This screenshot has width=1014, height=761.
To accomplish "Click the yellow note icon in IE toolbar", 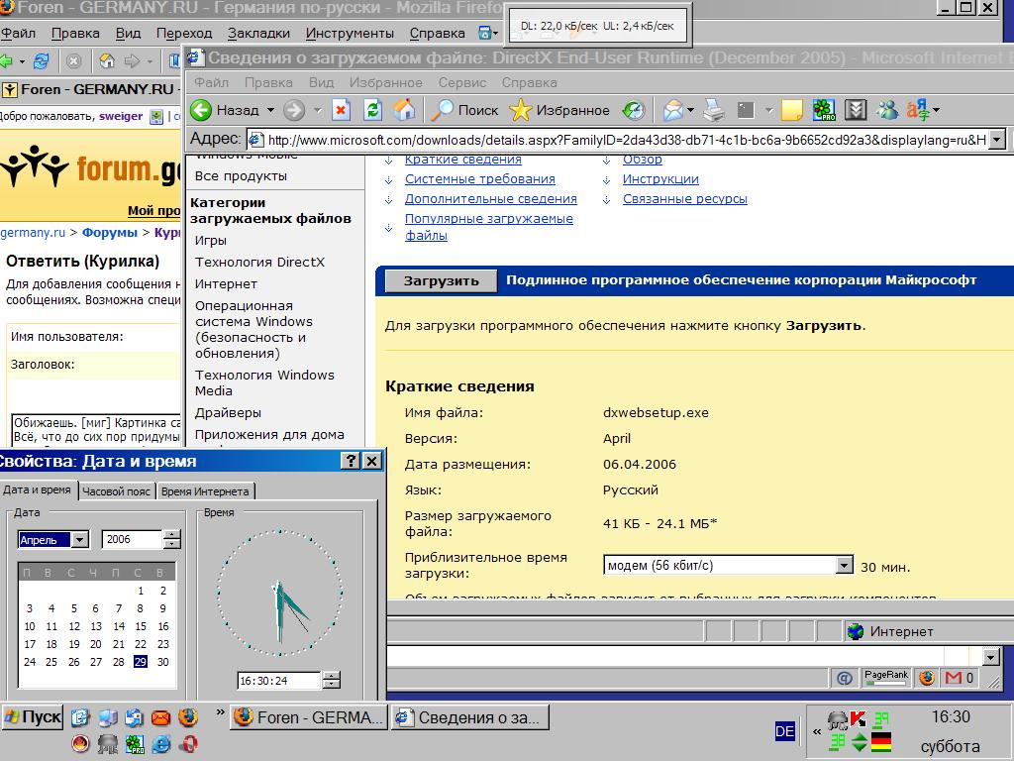I will [791, 110].
